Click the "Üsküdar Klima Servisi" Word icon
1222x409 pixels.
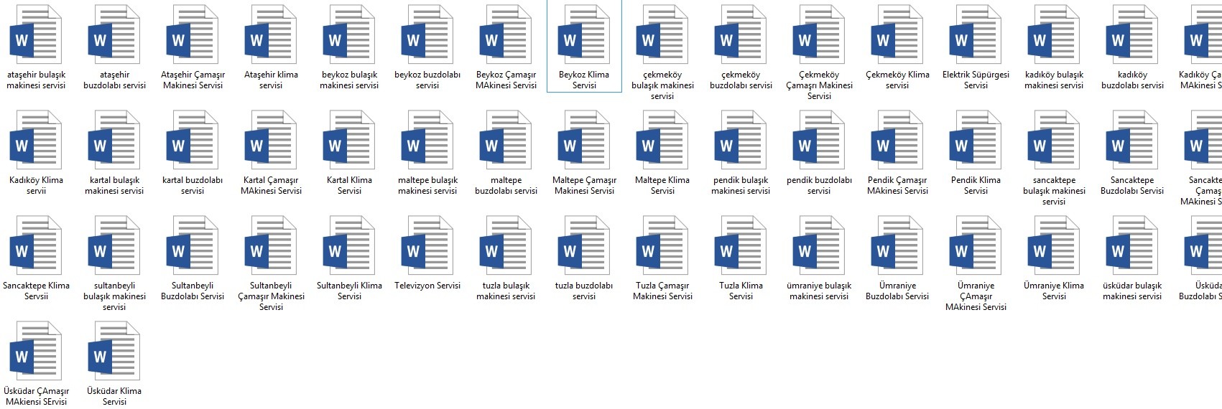[114, 351]
